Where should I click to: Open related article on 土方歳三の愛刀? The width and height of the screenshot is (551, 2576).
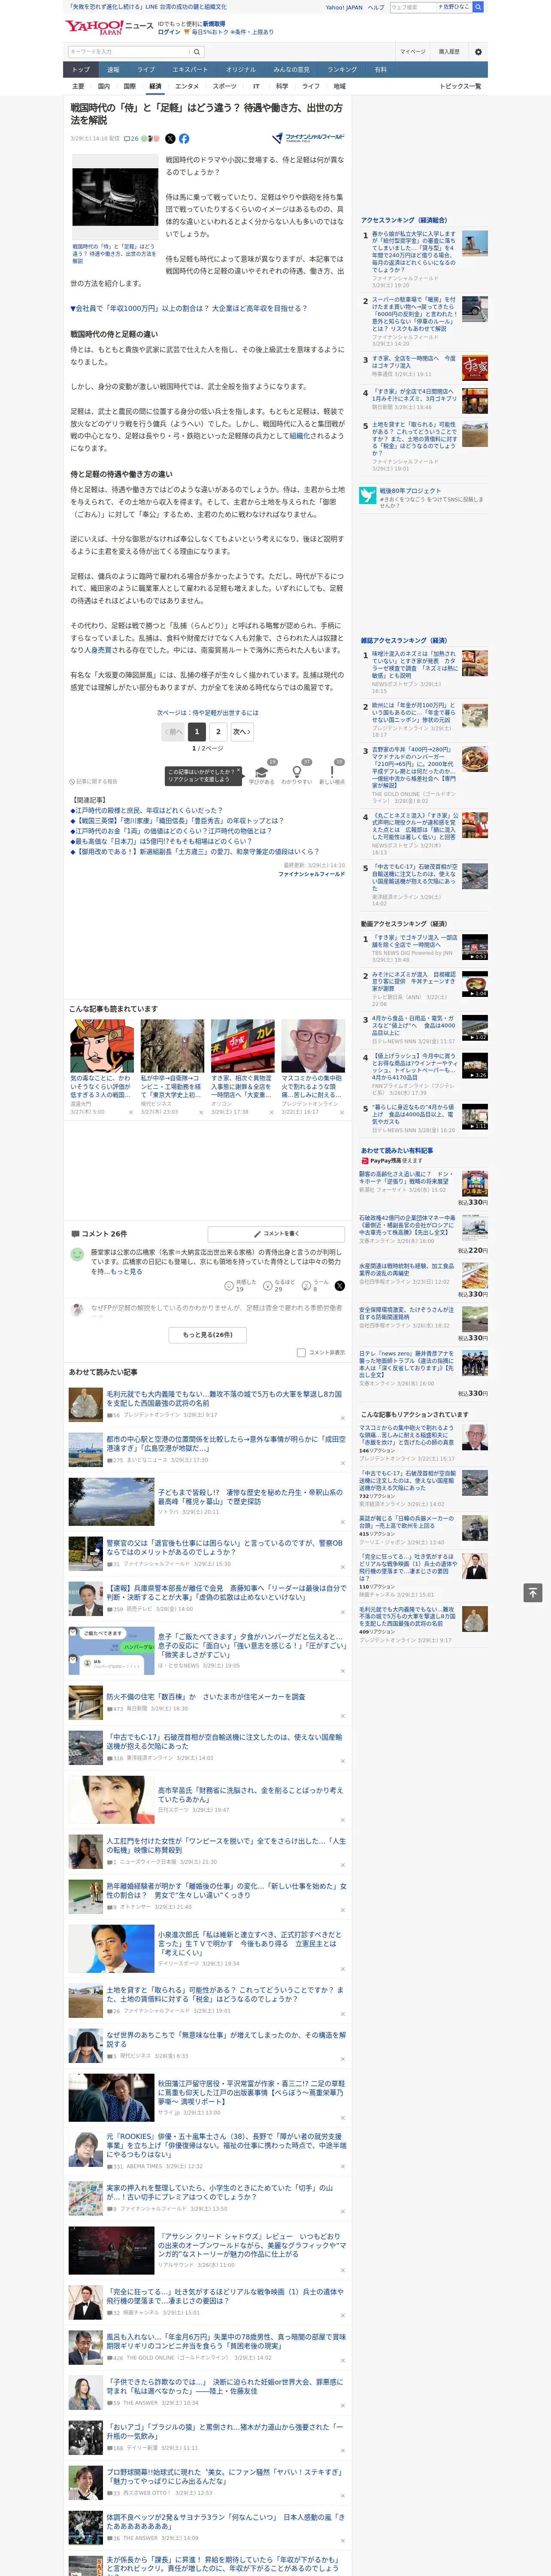195,852
